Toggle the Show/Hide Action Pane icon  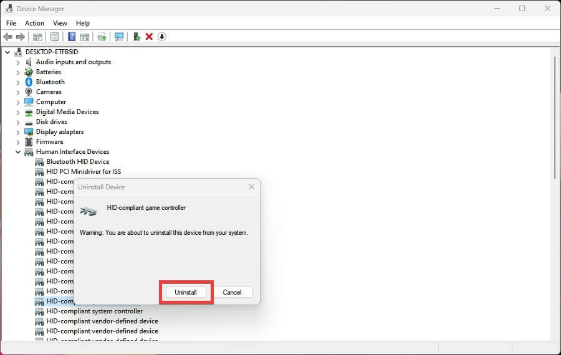(85, 37)
